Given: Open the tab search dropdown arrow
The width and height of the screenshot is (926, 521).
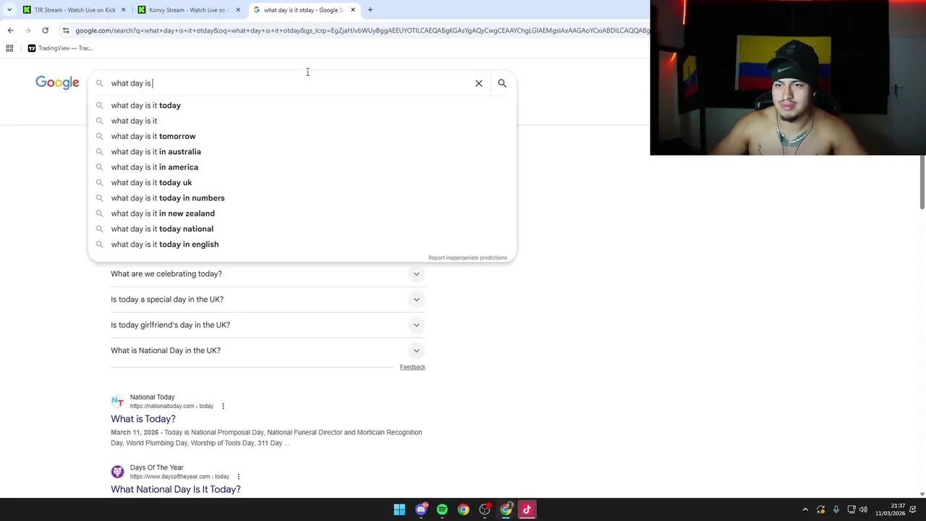Looking at the screenshot, I should pos(9,10).
